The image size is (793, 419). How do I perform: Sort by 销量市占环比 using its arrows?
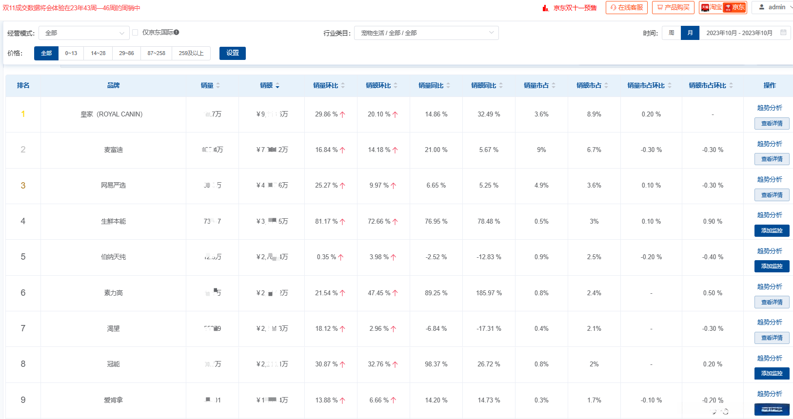click(x=670, y=86)
